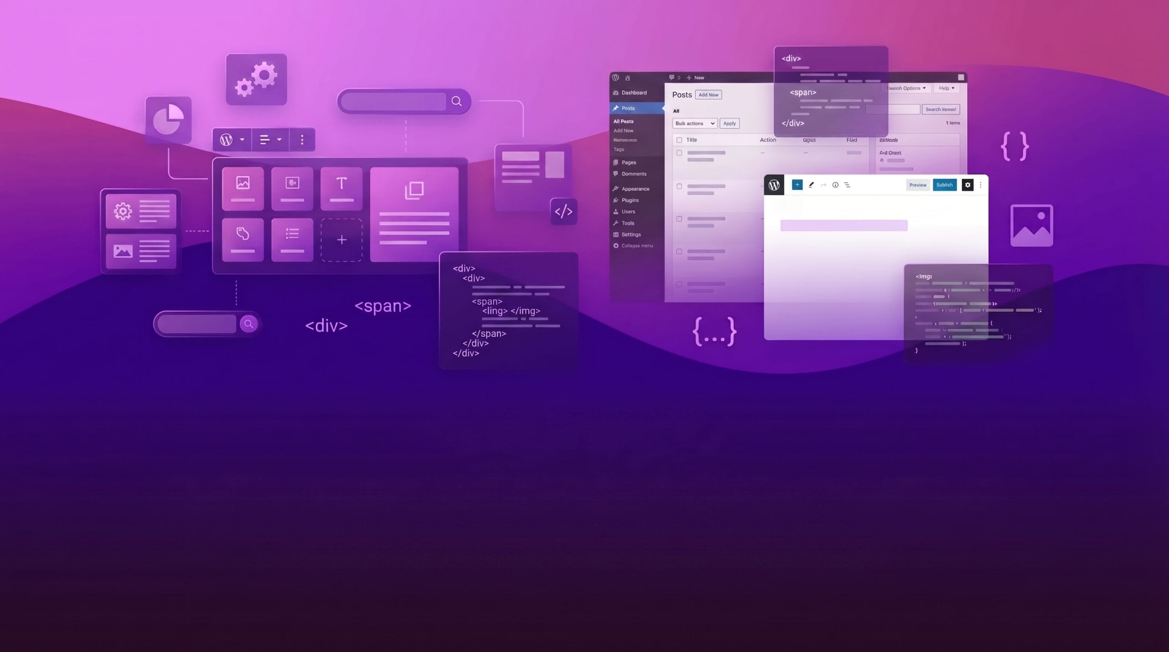1169x652 pixels.
Task: Open the home icon in the admin bar
Action: (x=628, y=78)
